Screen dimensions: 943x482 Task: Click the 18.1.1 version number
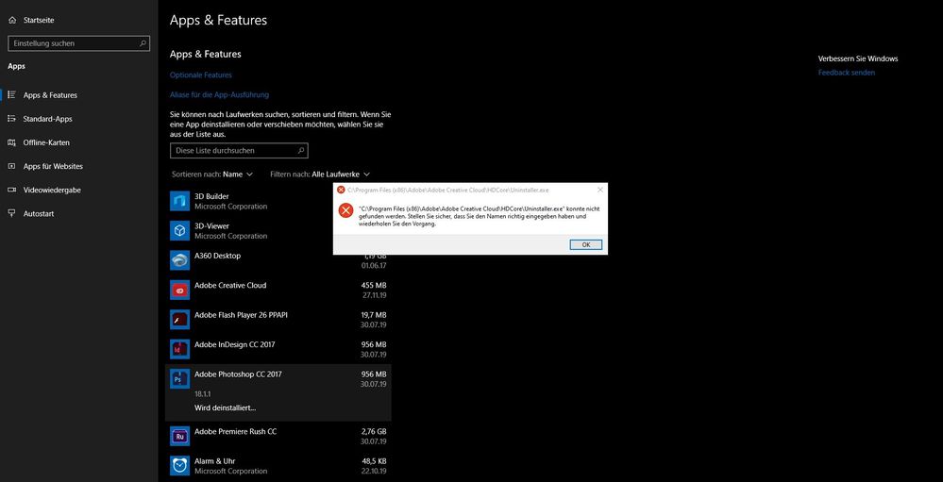[203, 394]
